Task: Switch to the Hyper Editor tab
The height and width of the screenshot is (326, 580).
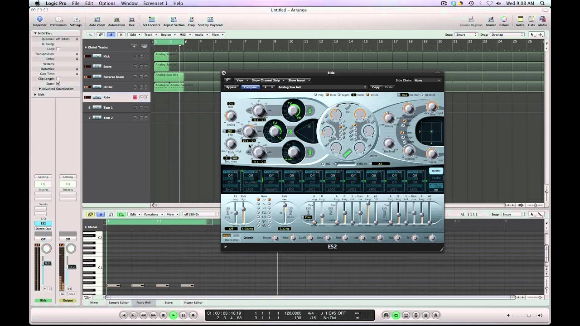Action: (x=193, y=302)
